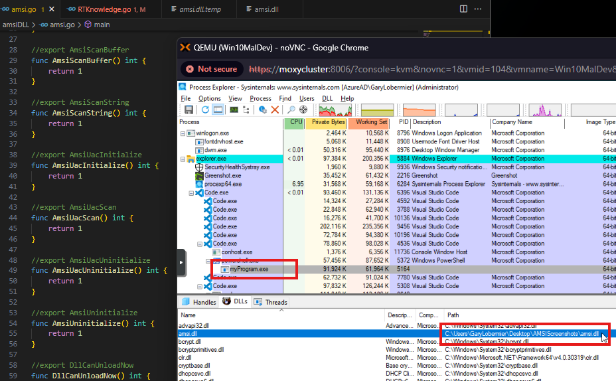Click the conhost.exe process icon
616x381 pixels.
[x=216, y=252]
